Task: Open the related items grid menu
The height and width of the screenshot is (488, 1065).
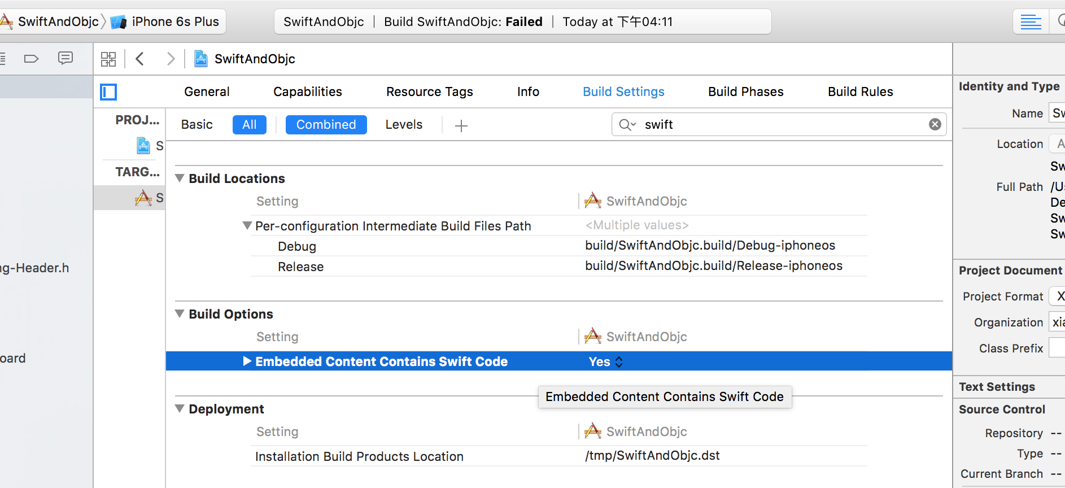Action: point(108,59)
